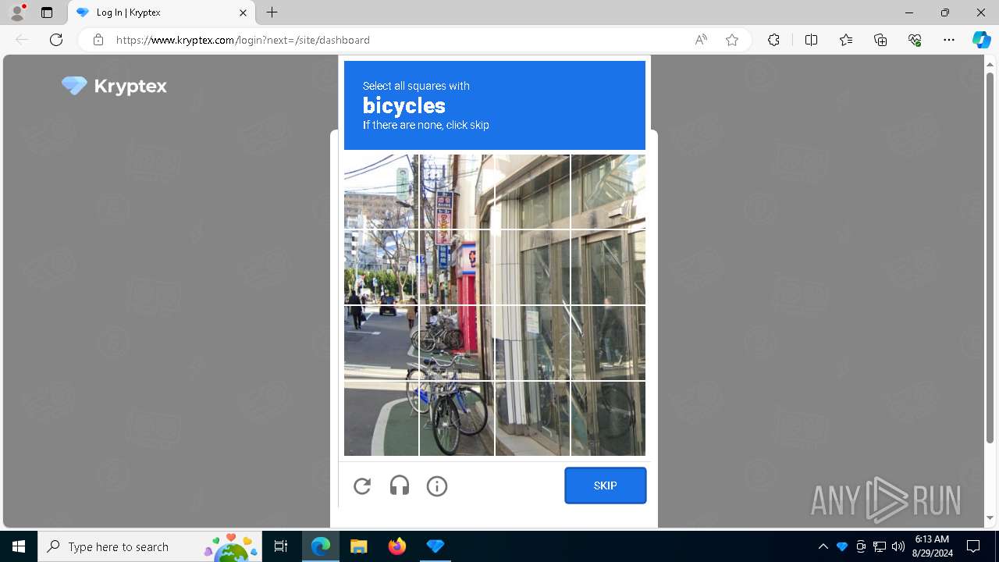This screenshot has height=562, width=999.
Task: Click the page scrollbar up arrow
Action: (990, 64)
